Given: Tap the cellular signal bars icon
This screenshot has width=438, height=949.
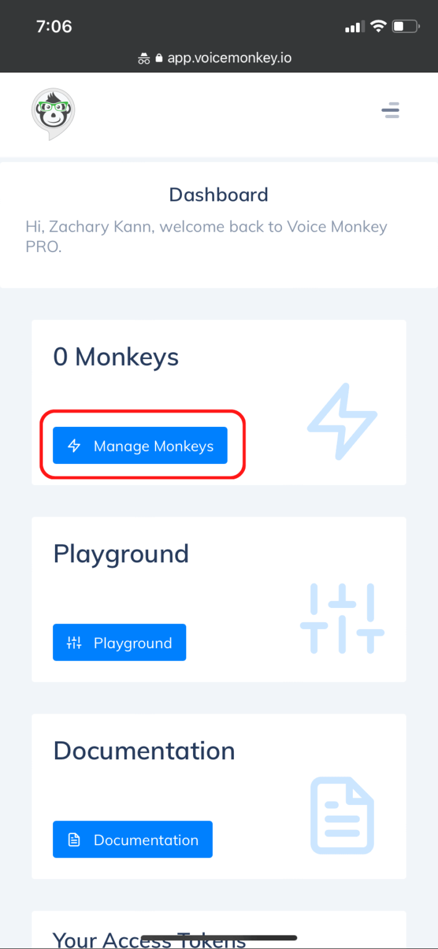Looking at the screenshot, I should tap(353, 27).
